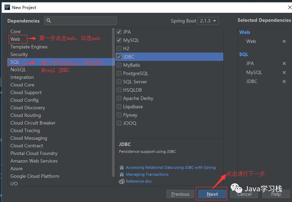
Task: Cancel the New Project wizard
Action: click(x=244, y=194)
